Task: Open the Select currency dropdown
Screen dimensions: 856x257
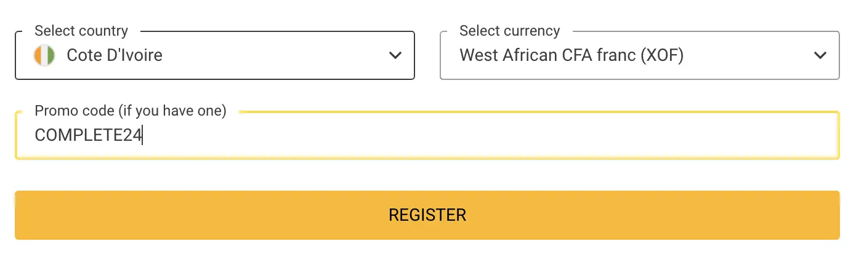Action: (639, 55)
